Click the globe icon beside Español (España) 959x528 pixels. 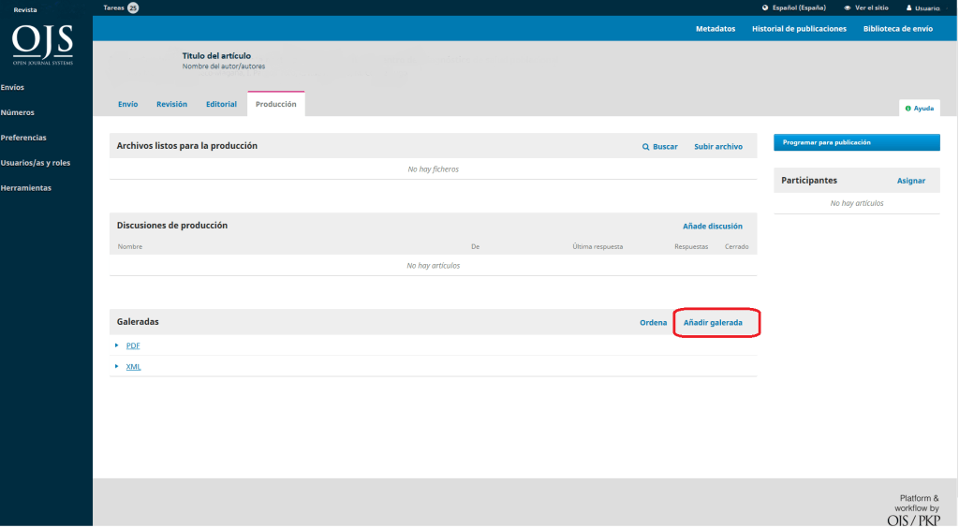pyautogui.click(x=765, y=7)
